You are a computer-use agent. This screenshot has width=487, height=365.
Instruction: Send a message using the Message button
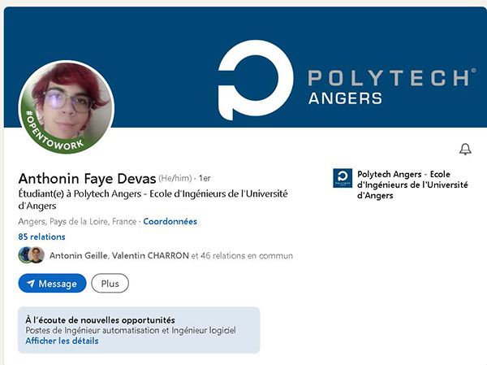pos(52,283)
